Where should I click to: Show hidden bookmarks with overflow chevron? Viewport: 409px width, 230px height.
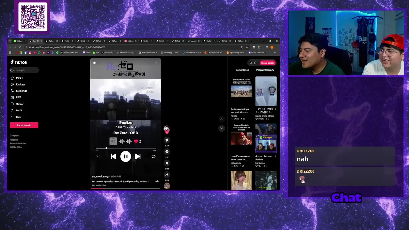275,53
